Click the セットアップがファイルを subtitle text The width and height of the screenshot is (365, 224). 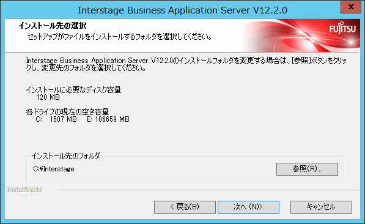point(119,37)
